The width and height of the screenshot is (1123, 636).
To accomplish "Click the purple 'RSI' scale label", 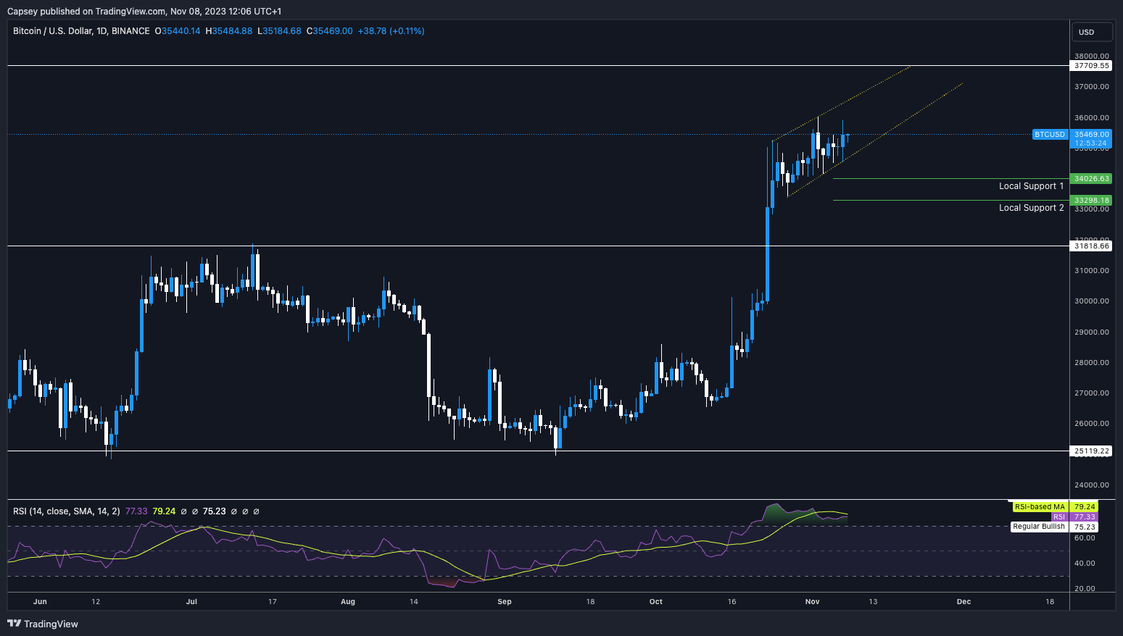I will coord(1058,516).
